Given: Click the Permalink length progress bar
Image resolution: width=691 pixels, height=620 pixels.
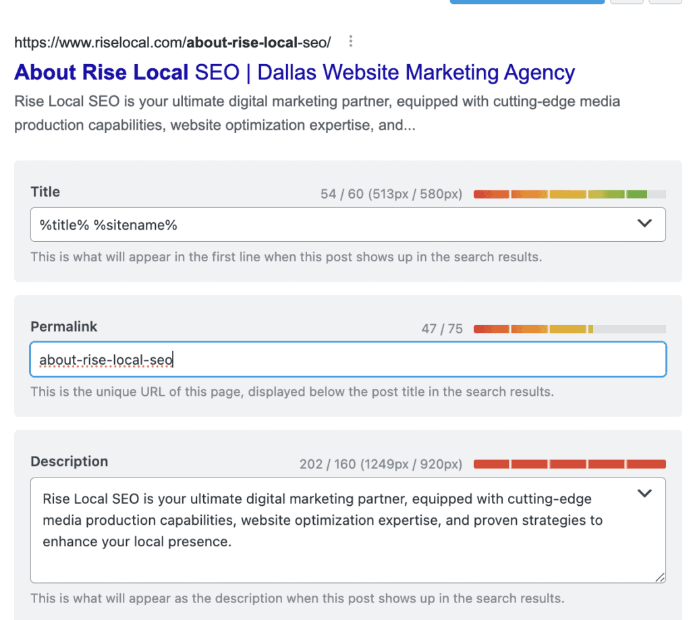Looking at the screenshot, I should coord(569,329).
